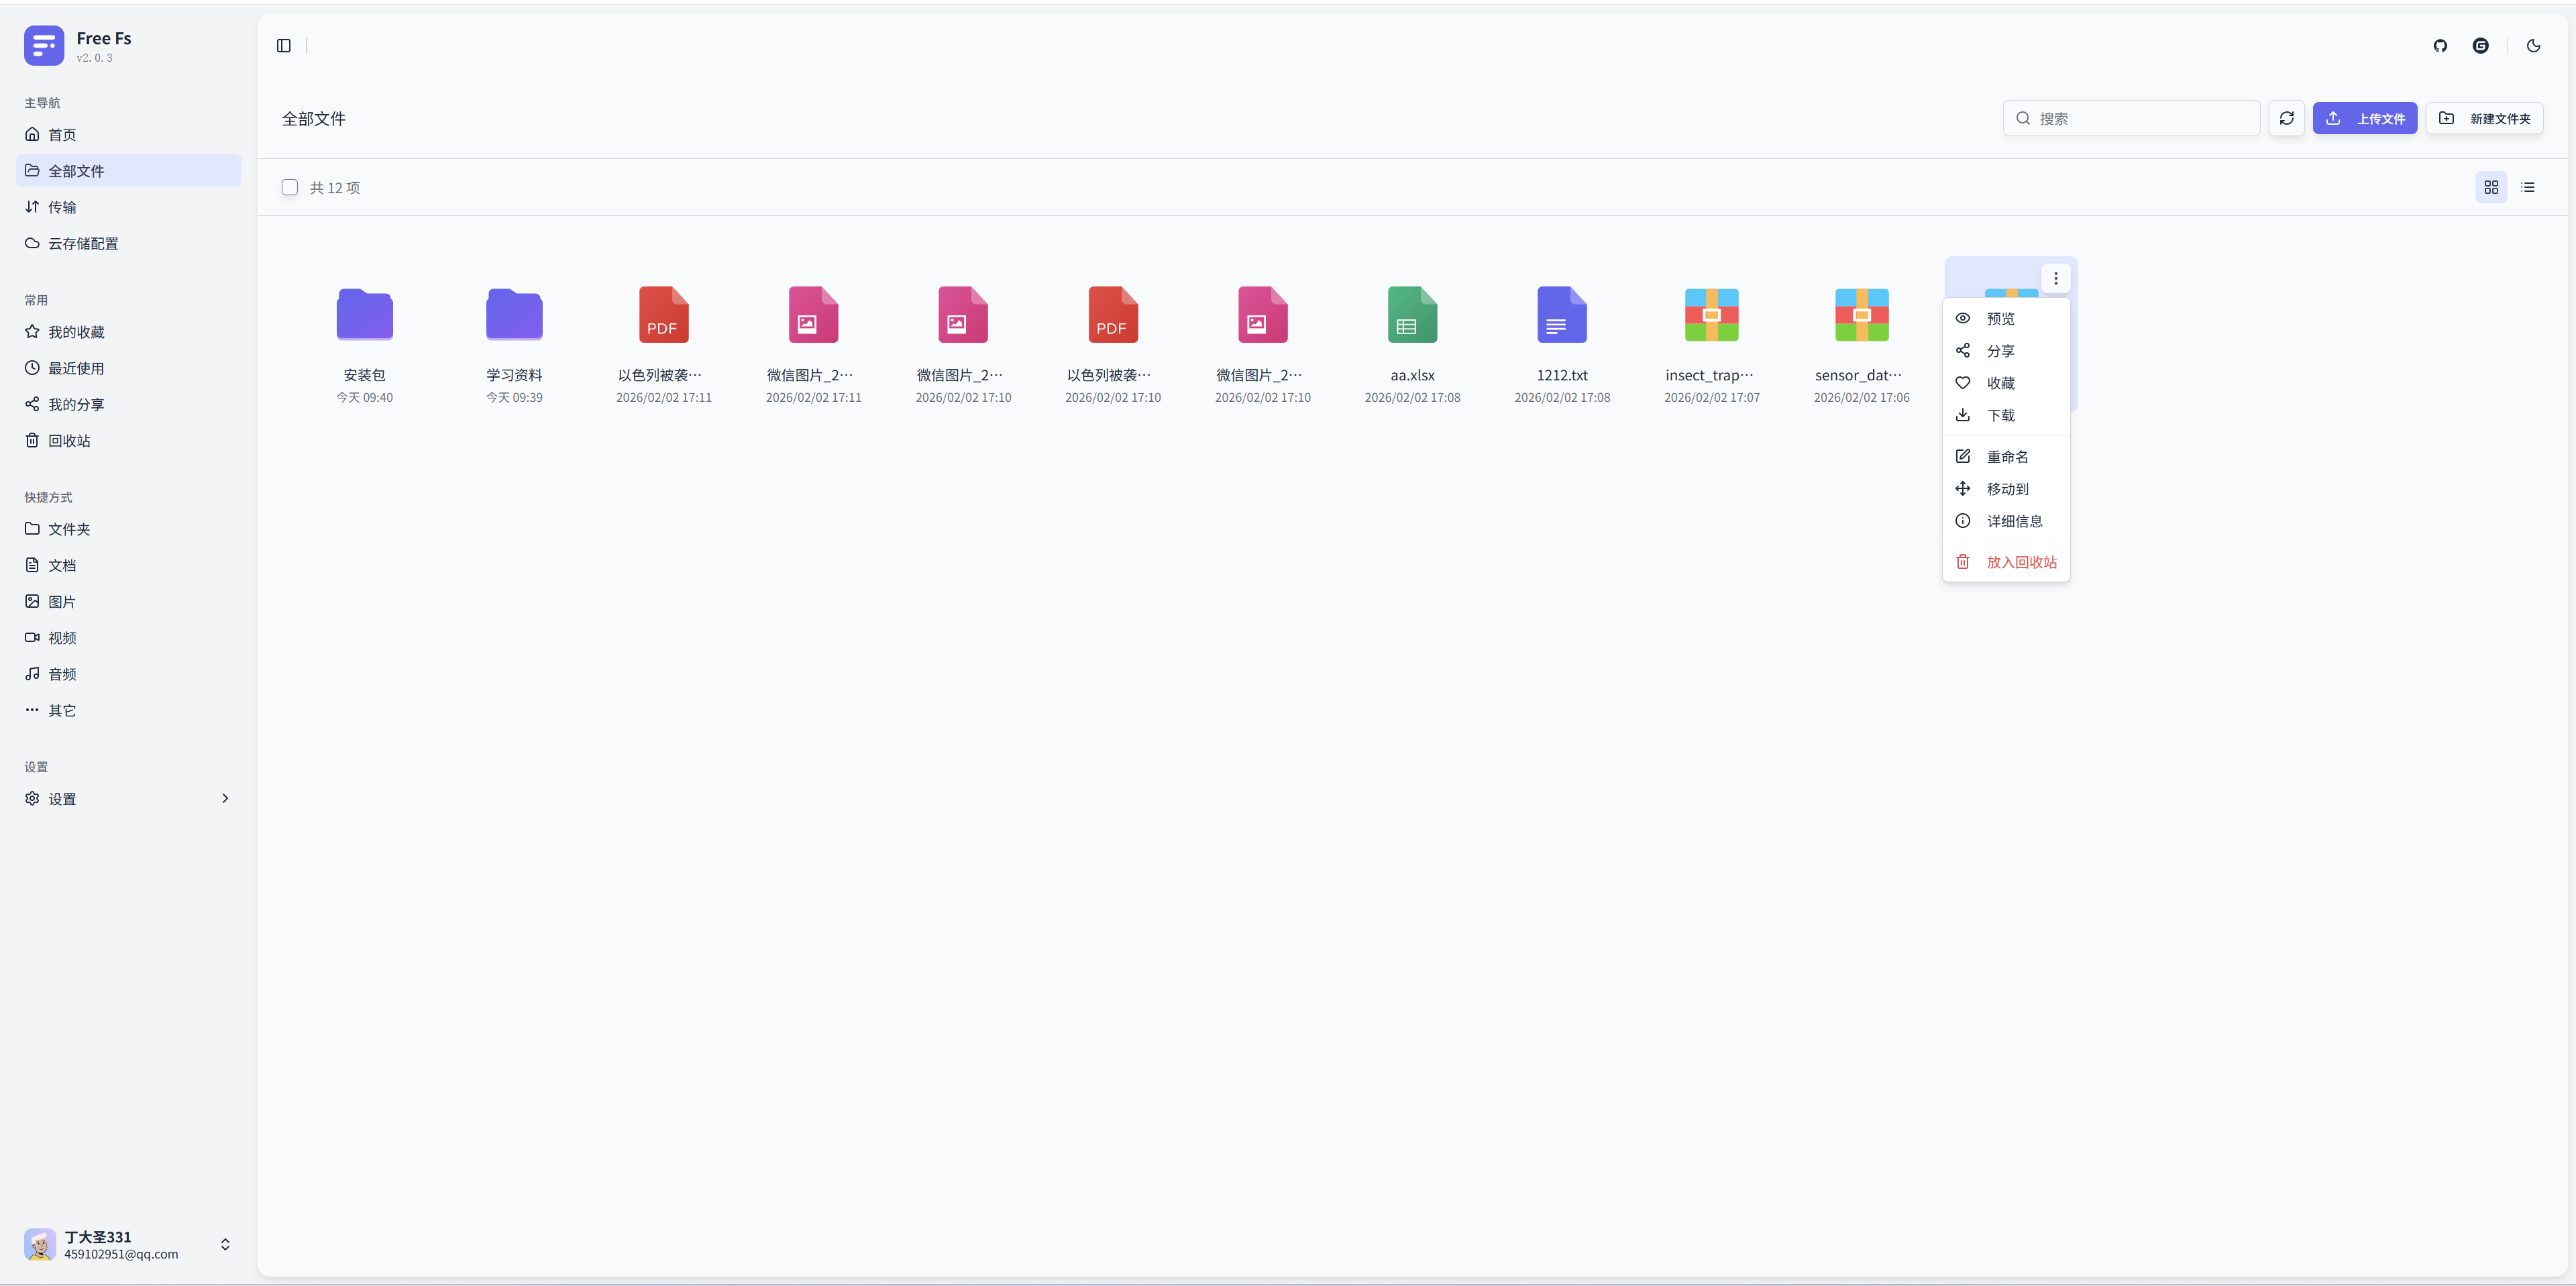Choose 下载 from the context menu
Screen dimensions: 2576x1286
2000,415
